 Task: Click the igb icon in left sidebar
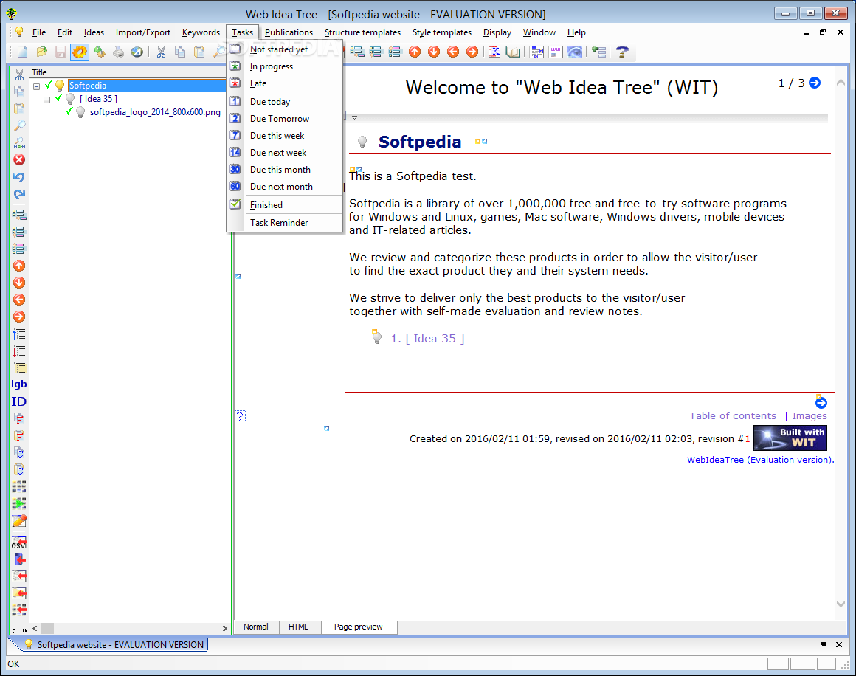[x=19, y=384]
